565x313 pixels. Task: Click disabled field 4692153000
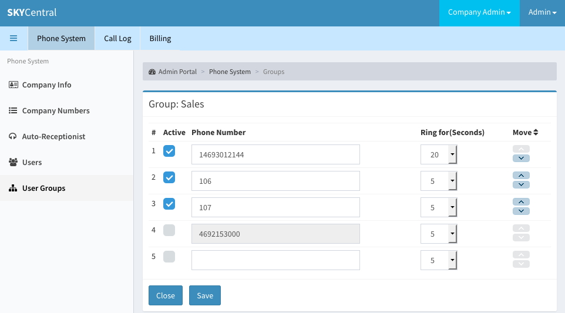pos(275,234)
